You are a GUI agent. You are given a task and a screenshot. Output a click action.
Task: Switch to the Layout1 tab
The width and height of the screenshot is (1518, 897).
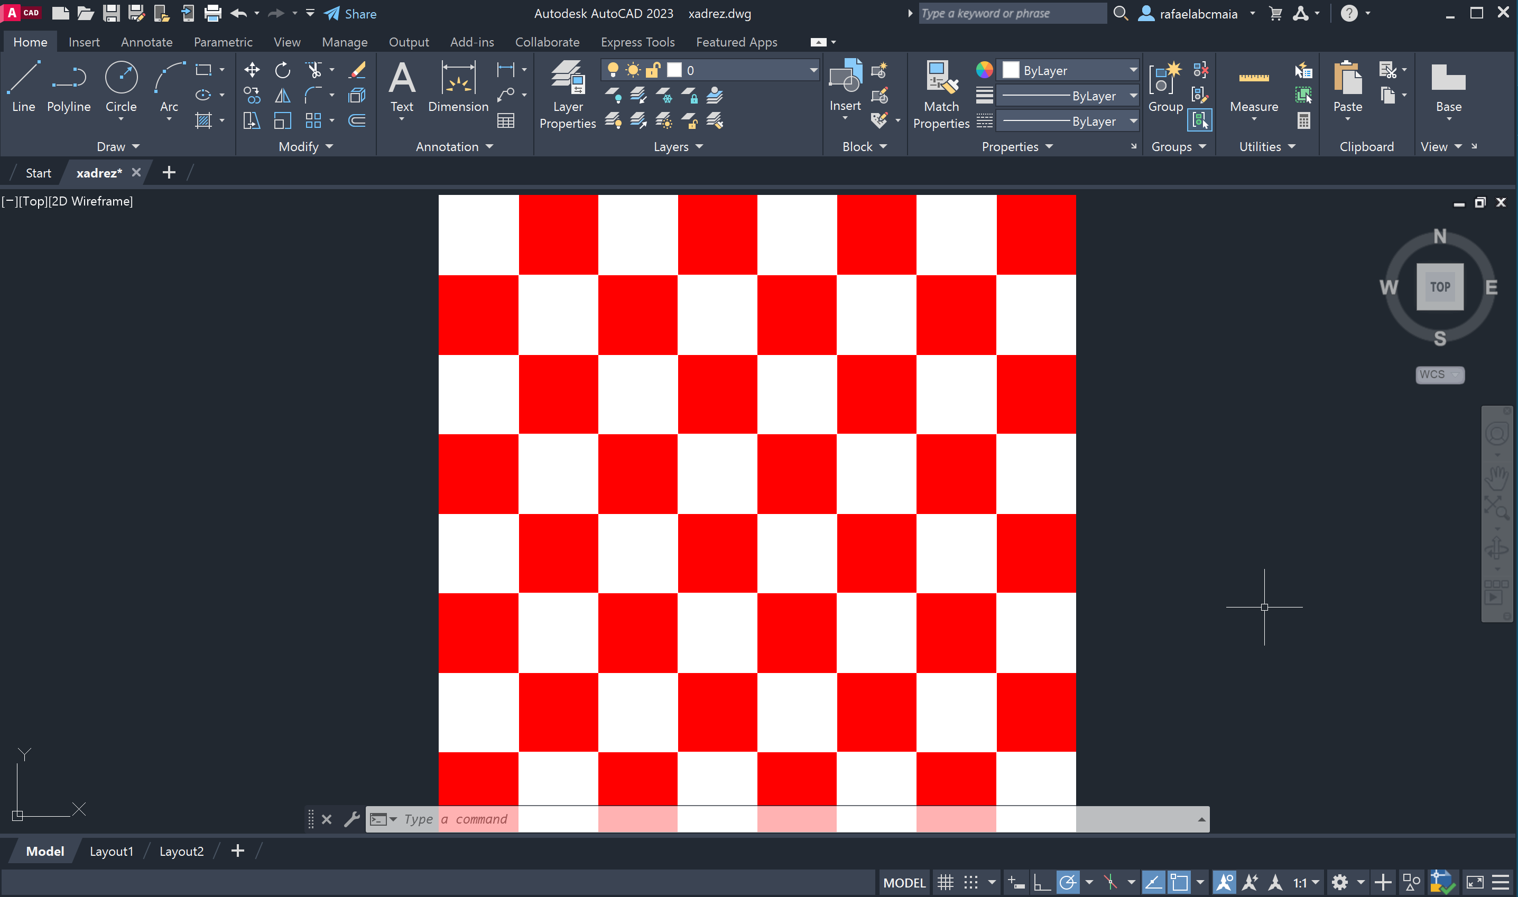(112, 851)
